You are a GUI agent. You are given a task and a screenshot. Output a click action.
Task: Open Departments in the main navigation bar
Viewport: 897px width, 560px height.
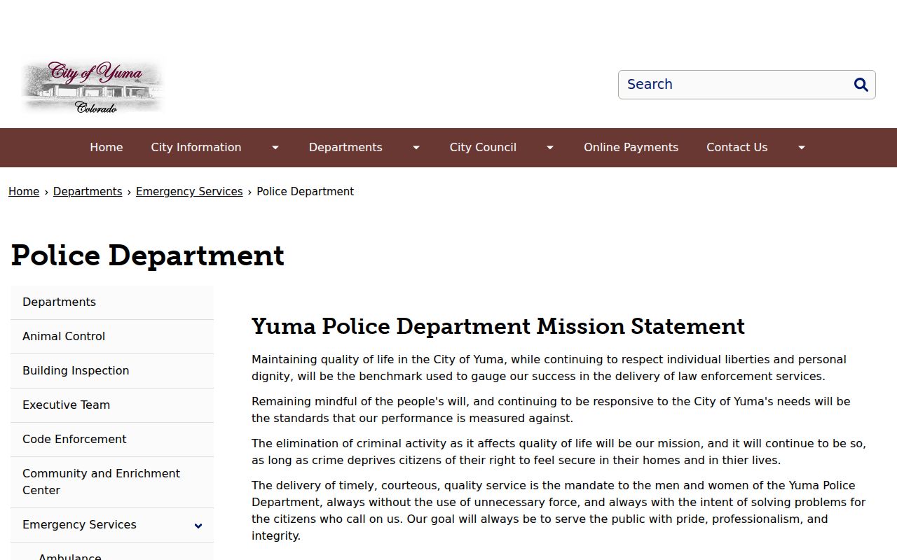click(345, 148)
